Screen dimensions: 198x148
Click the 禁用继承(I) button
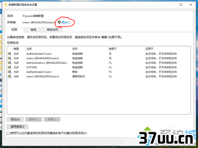17,127
